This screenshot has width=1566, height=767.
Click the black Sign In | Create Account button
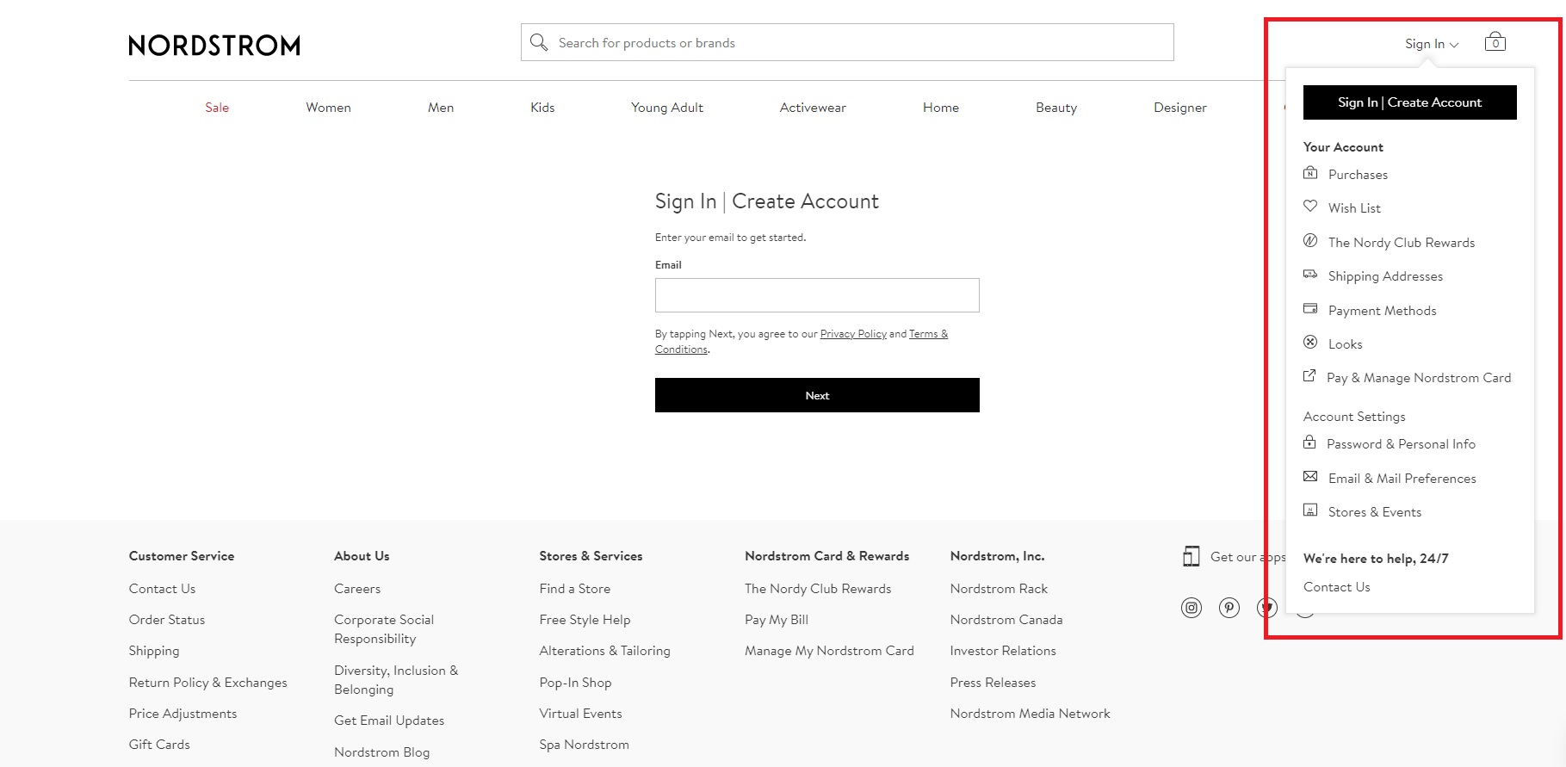coord(1410,102)
